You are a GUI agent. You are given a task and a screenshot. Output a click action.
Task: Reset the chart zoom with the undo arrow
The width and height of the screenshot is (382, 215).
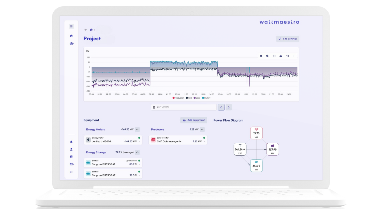coord(287,56)
